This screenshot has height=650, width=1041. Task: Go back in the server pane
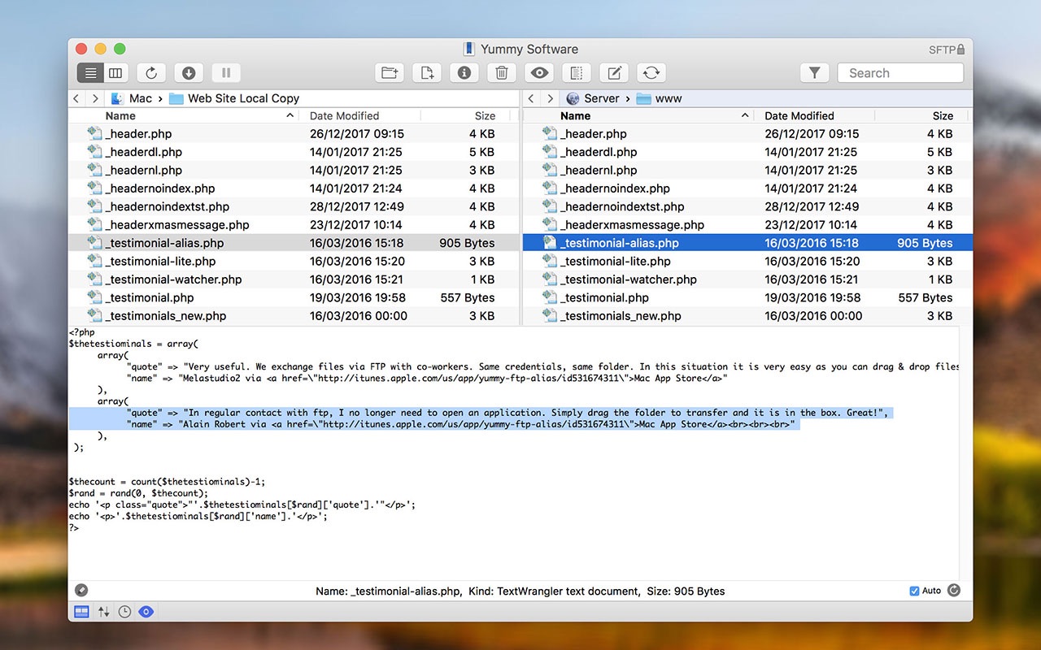tap(531, 98)
